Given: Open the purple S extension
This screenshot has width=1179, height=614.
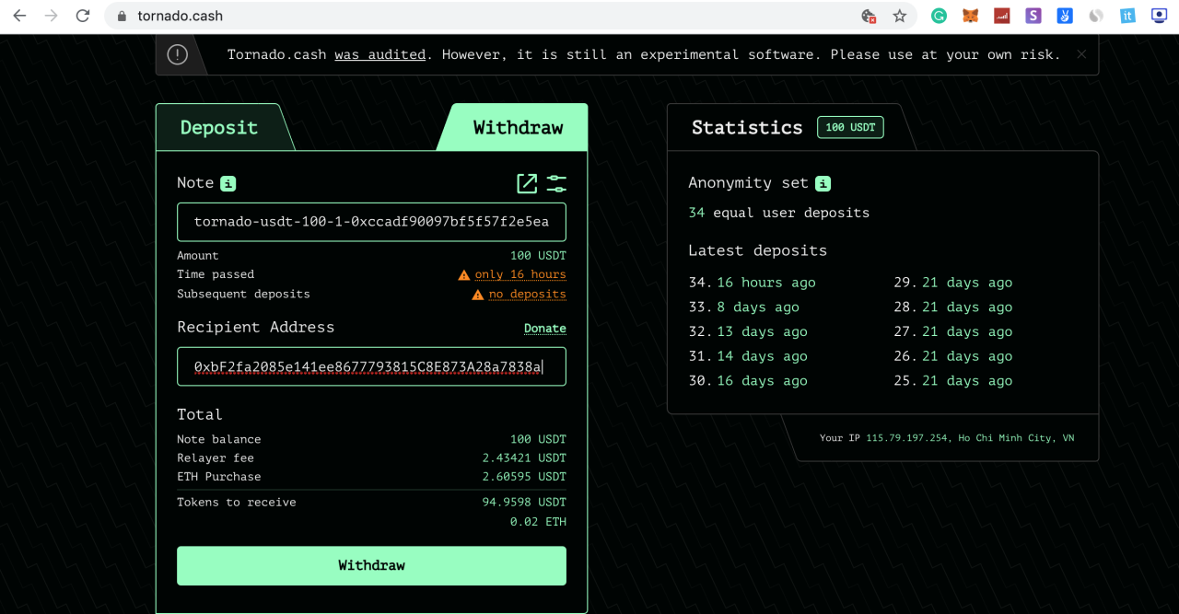Looking at the screenshot, I should click(1033, 16).
